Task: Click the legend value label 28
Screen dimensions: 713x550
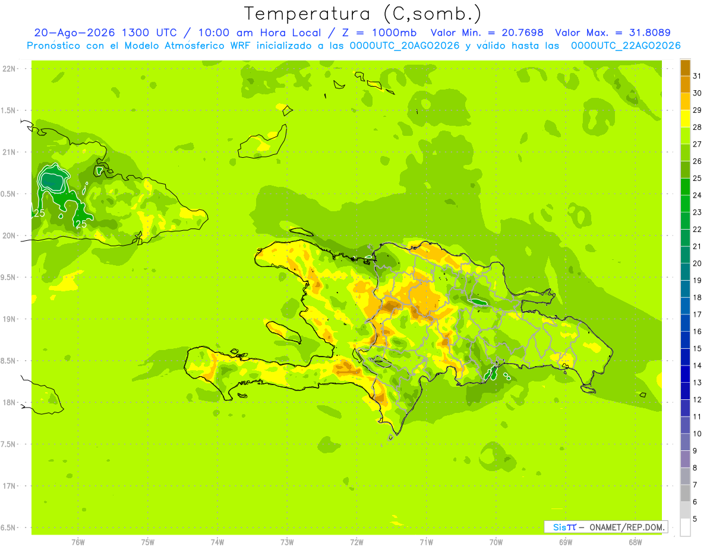Action: coord(698,127)
